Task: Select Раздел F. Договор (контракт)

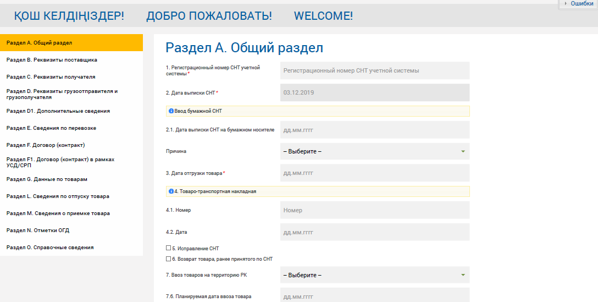Action: (x=71, y=145)
